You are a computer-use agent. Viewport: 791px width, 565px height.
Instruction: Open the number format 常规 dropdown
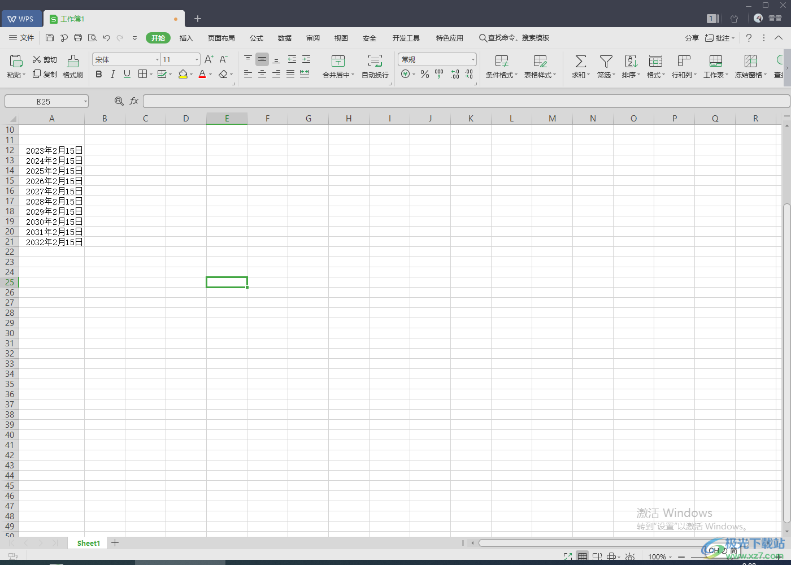click(473, 59)
